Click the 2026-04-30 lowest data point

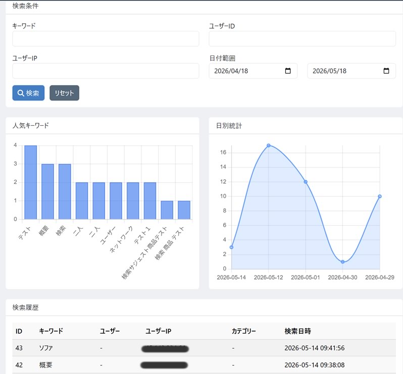(x=342, y=262)
